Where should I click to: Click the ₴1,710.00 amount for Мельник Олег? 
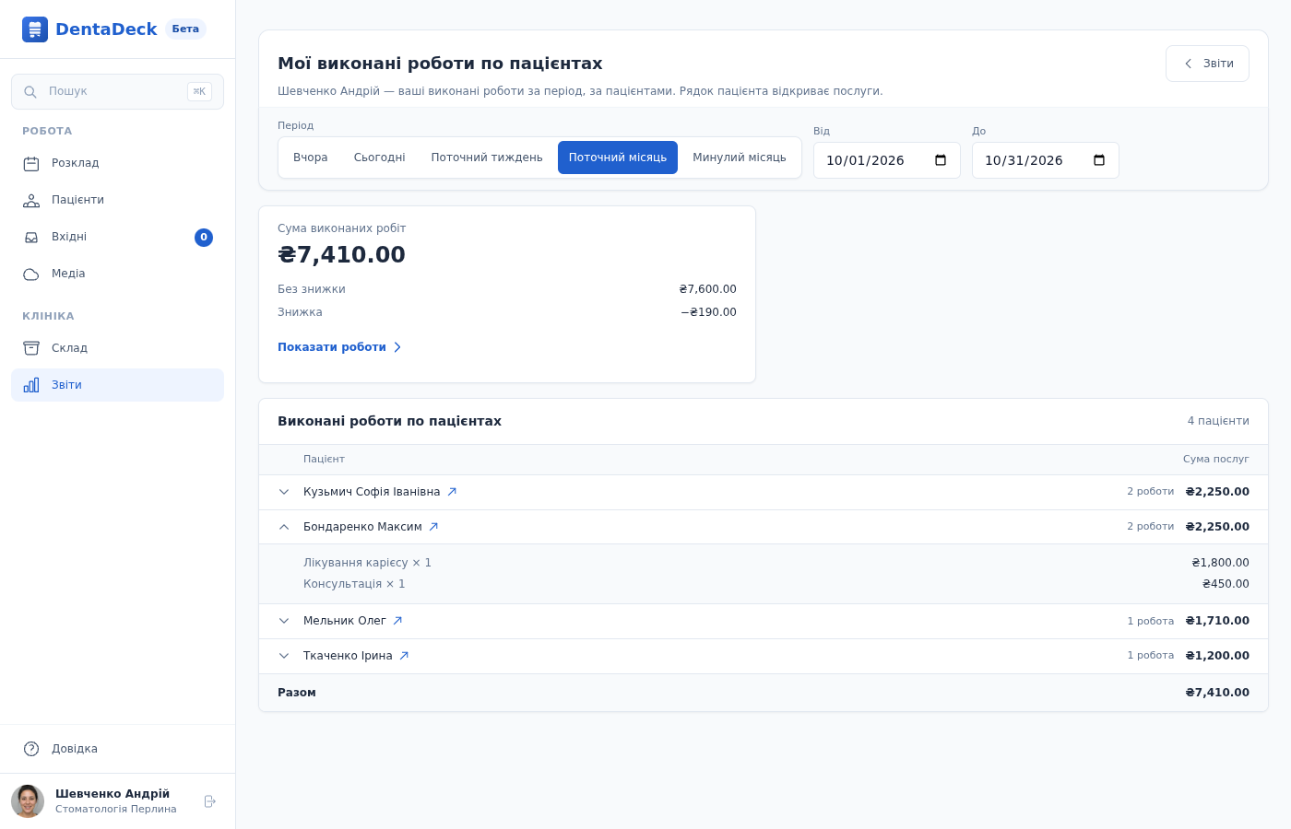pyautogui.click(x=1217, y=621)
